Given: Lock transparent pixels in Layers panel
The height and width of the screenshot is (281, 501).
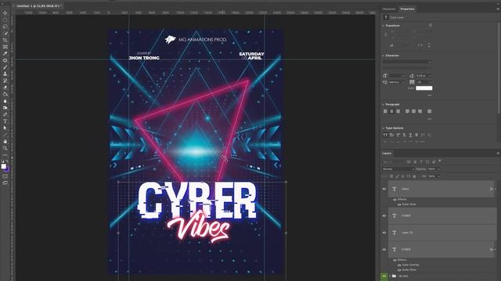Looking at the screenshot, I should coord(391,176).
